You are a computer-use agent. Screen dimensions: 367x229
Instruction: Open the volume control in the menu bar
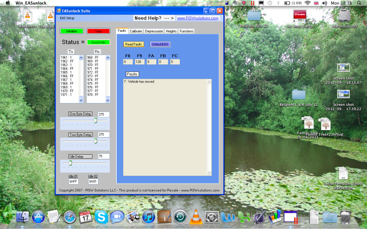click(x=324, y=3)
